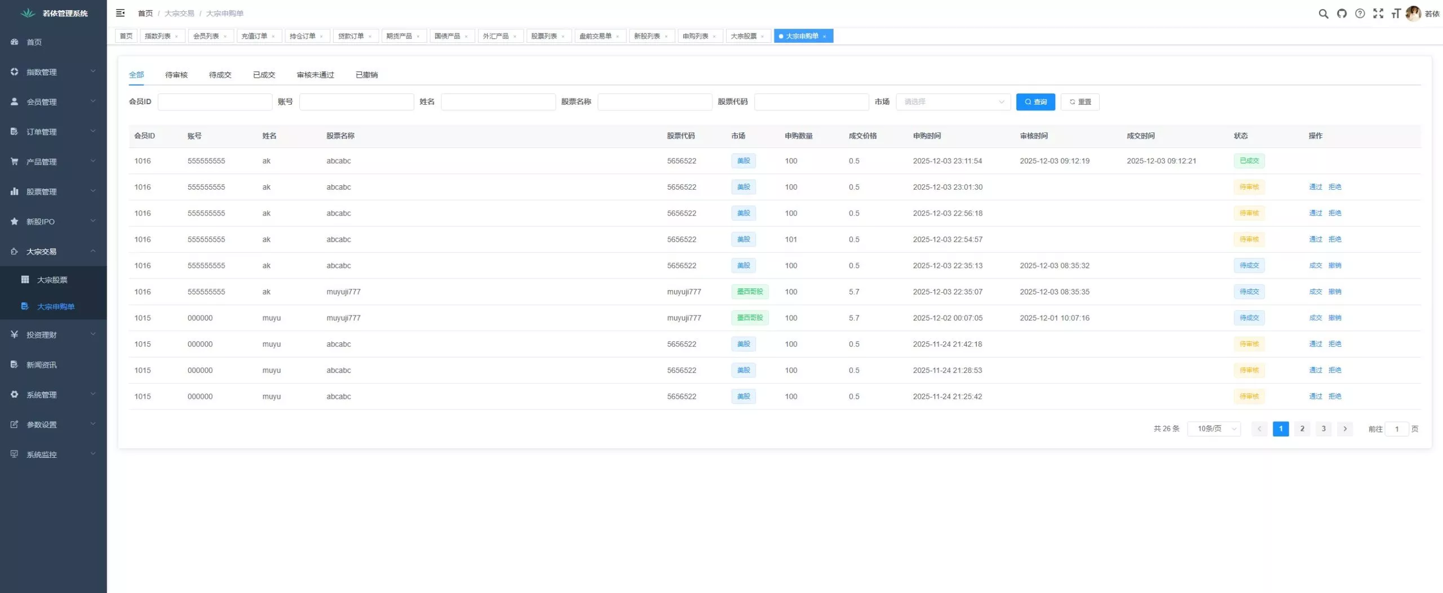This screenshot has width=1443, height=593.
Task: Click the blue 查询 search button
Action: click(x=1035, y=102)
